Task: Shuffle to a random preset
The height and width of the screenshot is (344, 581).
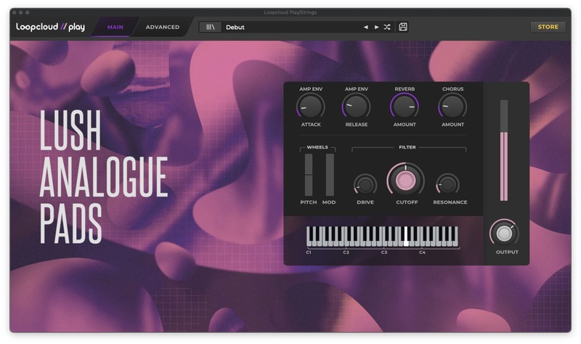Action: point(387,27)
